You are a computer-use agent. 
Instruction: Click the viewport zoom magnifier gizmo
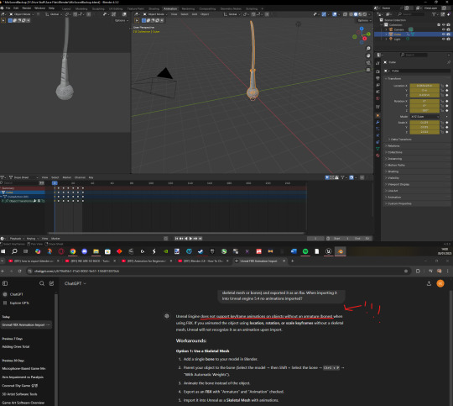point(368,49)
